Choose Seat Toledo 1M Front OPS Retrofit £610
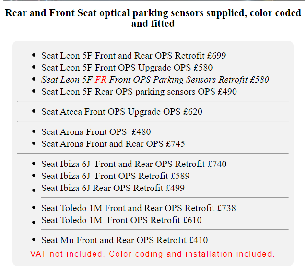This screenshot has height=273, width=307. (121, 220)
